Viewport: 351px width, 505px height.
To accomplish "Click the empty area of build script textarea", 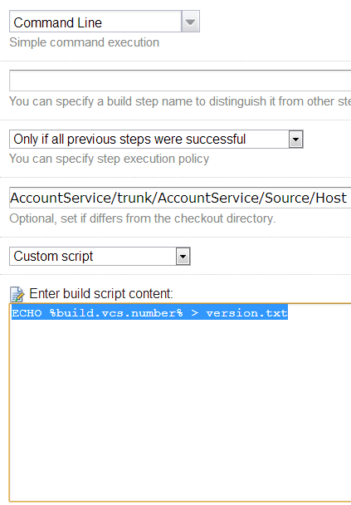I will [x=180, y=409].
